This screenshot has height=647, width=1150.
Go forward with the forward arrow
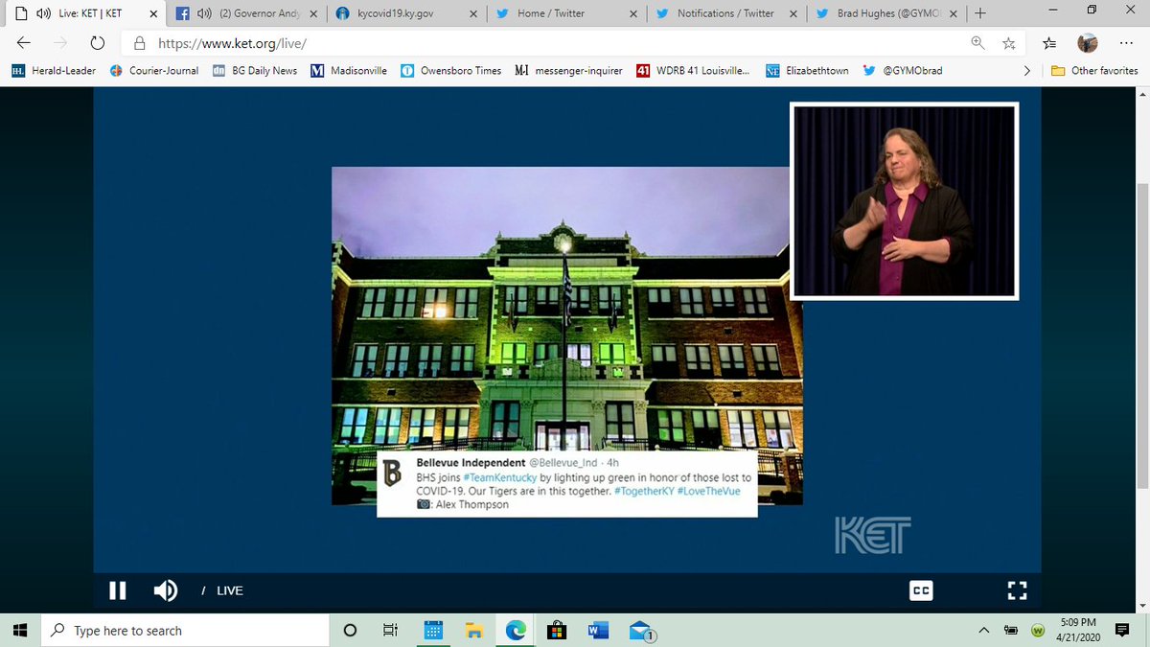click(x=60, y=43)
